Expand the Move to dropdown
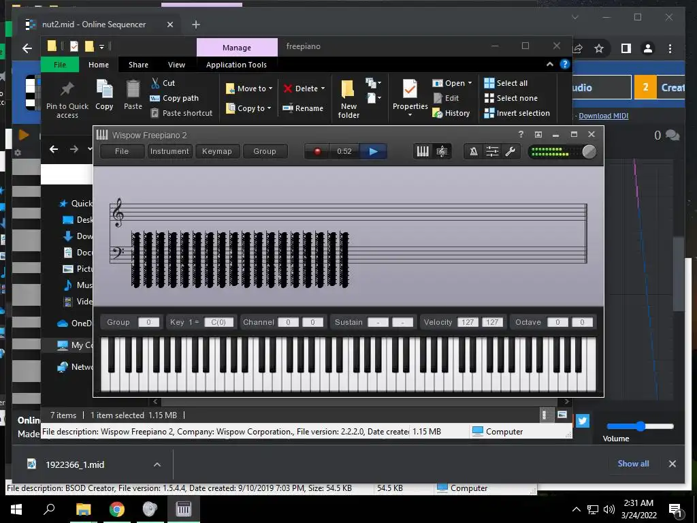Image resolution: width=697 pixels, height=523 pixels. click(270, 89)
